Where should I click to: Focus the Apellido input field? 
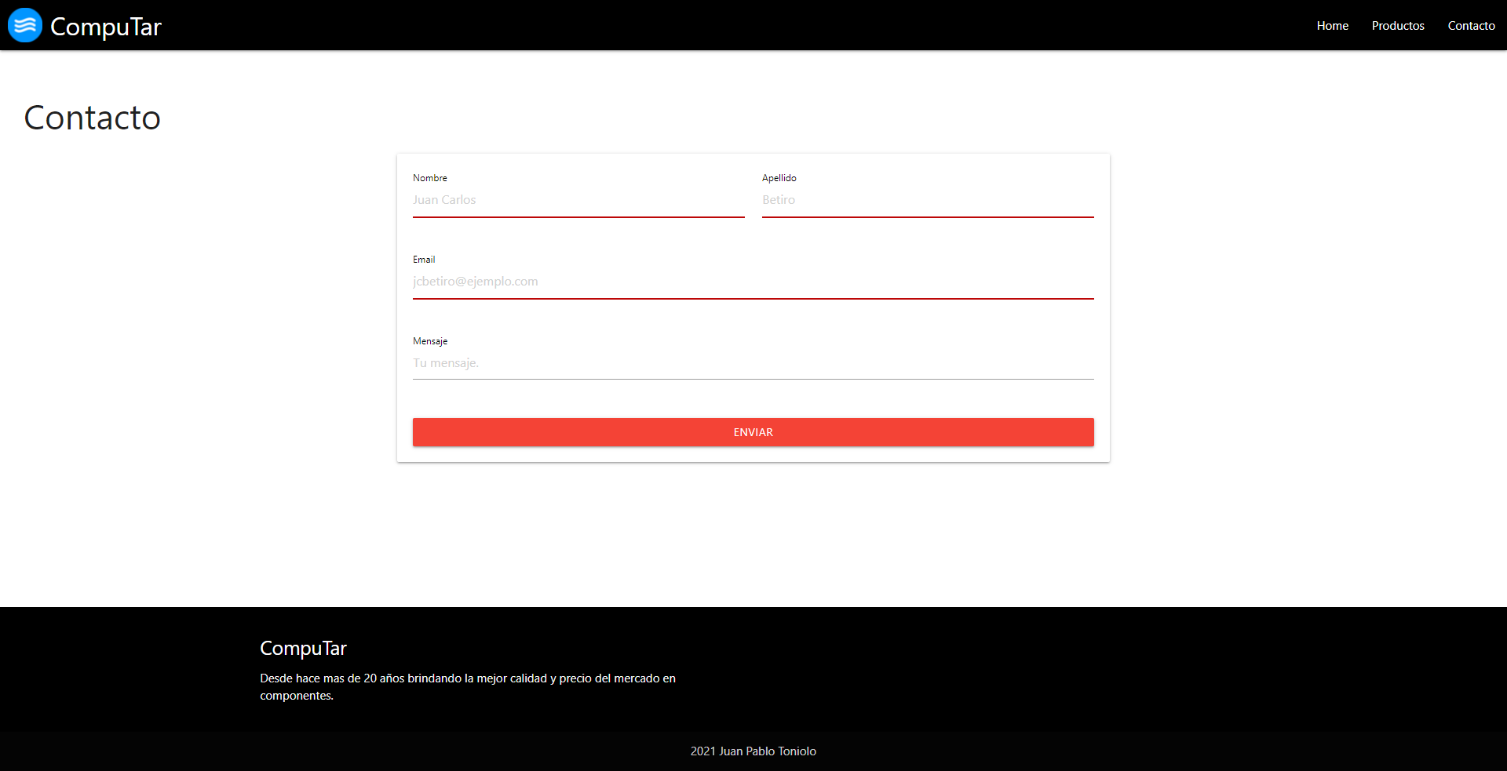coord(928,201)
